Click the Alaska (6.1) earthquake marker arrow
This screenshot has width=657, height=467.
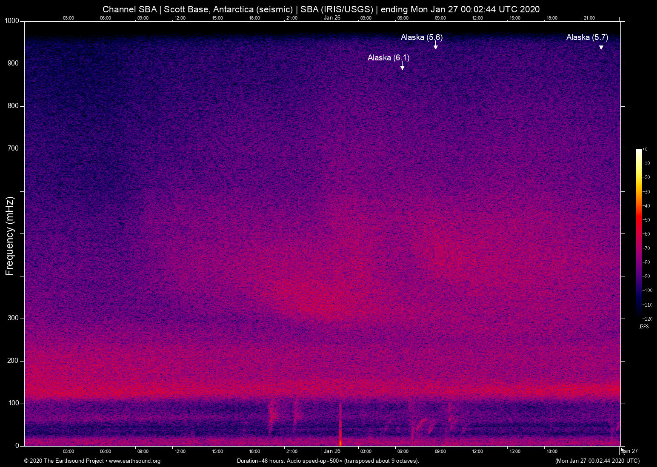(402, 67)
